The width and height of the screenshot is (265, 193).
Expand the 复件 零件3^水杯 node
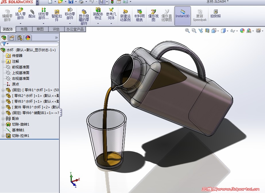tap(3, 107)
